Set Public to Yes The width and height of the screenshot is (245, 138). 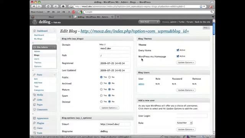click(101, 77)
